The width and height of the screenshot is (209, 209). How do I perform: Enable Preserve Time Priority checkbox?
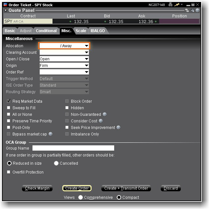[x=9, y=121]
